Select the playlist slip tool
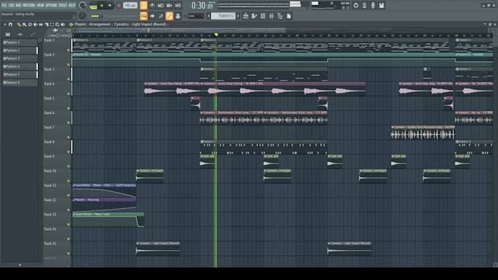Screen dimensions: 498x280 coord(41,24)
